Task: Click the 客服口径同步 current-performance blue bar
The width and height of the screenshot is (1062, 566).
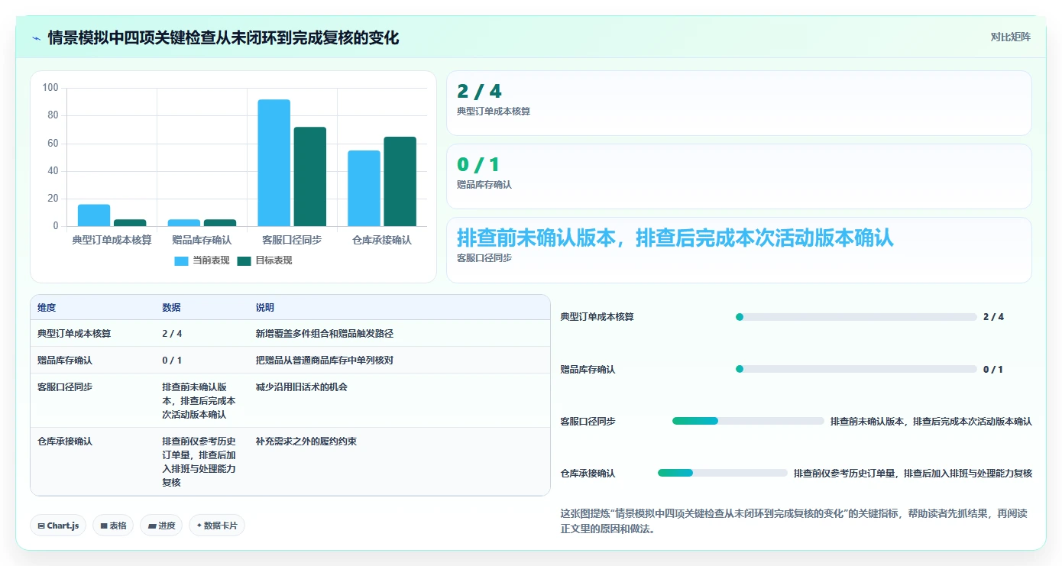Action: point(274,163)
